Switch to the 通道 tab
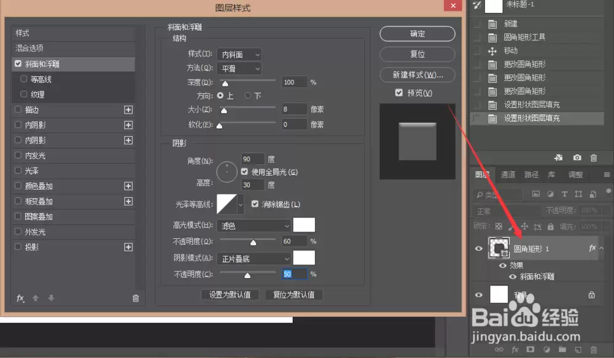 [508, 174]
